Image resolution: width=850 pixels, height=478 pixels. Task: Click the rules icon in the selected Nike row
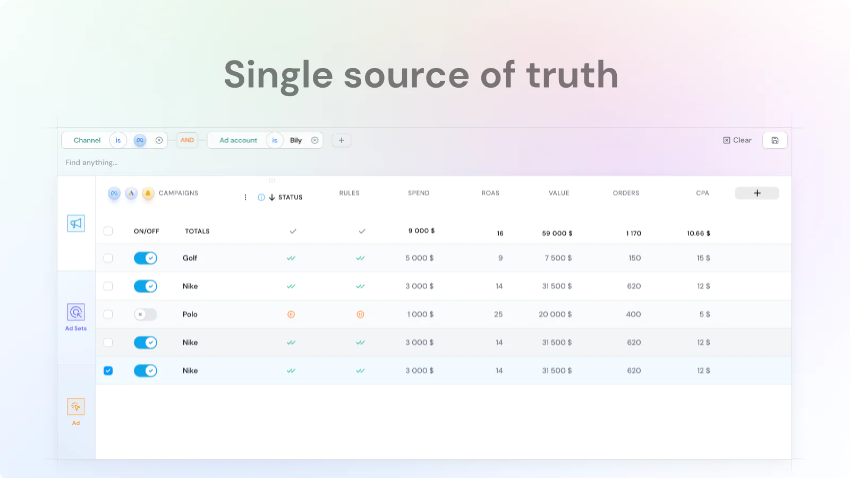360,371
